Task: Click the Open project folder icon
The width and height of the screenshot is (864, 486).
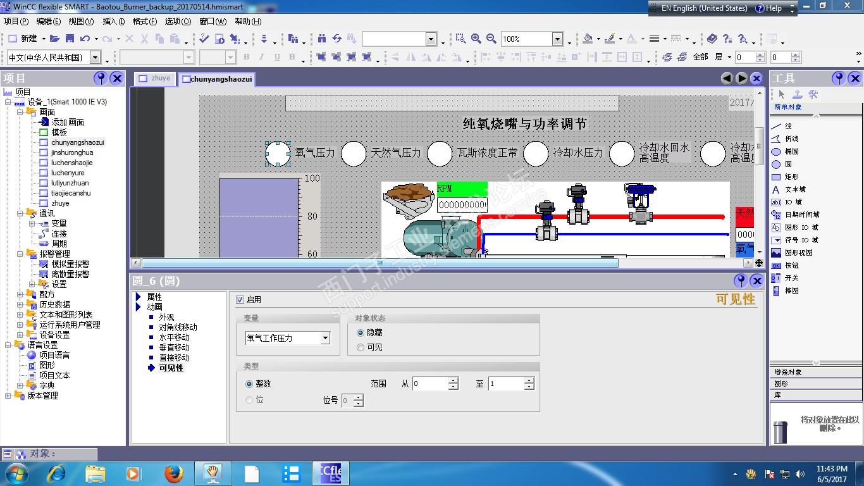Action: point(54,39)
